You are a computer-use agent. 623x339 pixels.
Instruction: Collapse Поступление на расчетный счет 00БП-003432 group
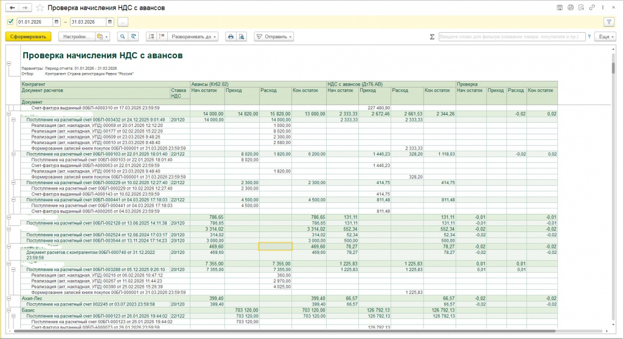[14, 120]
